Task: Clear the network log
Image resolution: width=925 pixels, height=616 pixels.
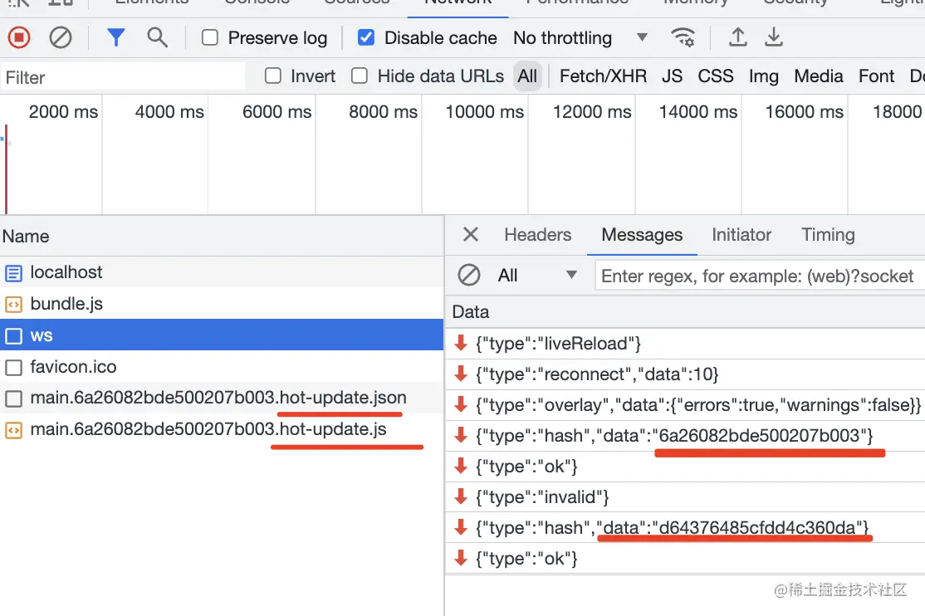Action: (x=60, y=37)
